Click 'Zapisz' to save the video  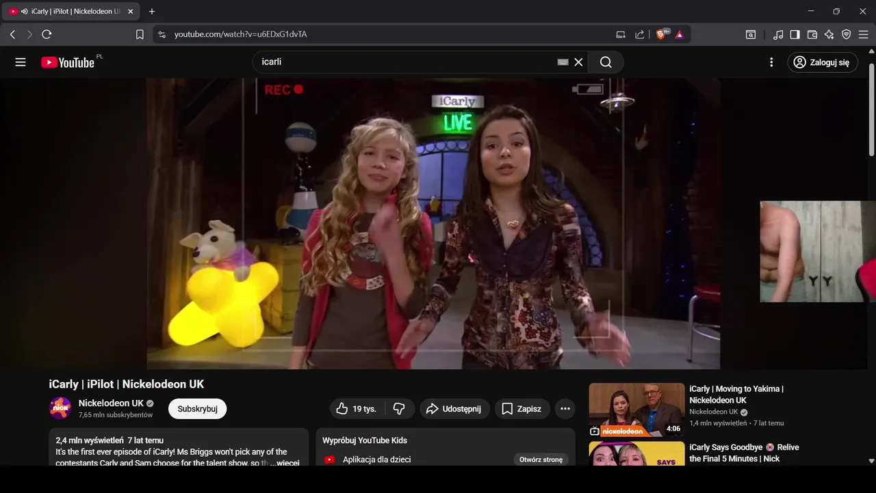coord(521,409)
